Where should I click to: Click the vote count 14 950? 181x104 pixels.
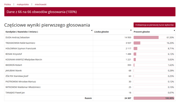point(128,37)
